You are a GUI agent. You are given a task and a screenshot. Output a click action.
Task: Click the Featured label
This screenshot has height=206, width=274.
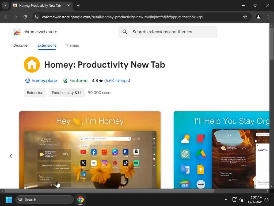pos(78,80)
